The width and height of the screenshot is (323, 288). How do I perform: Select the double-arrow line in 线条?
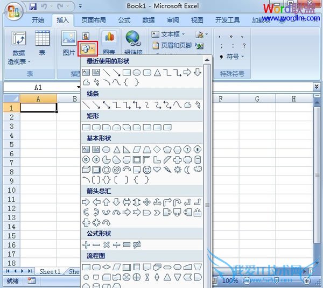106,105
